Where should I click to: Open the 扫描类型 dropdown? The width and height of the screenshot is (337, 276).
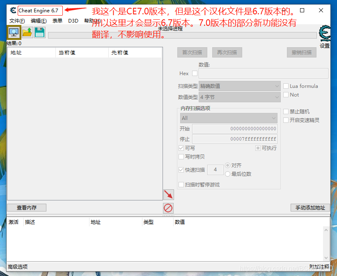point(240,86)
